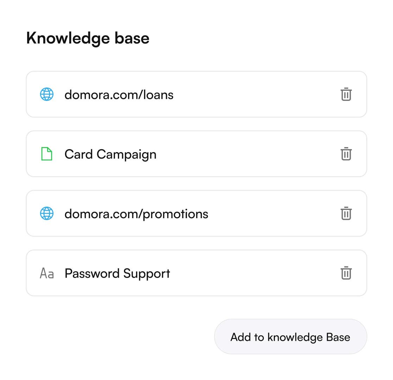The image size is (393, 380).
Task: Click the globe icon beside domora.com/loans
Action: pyautogui.click(x=47, y=94)
